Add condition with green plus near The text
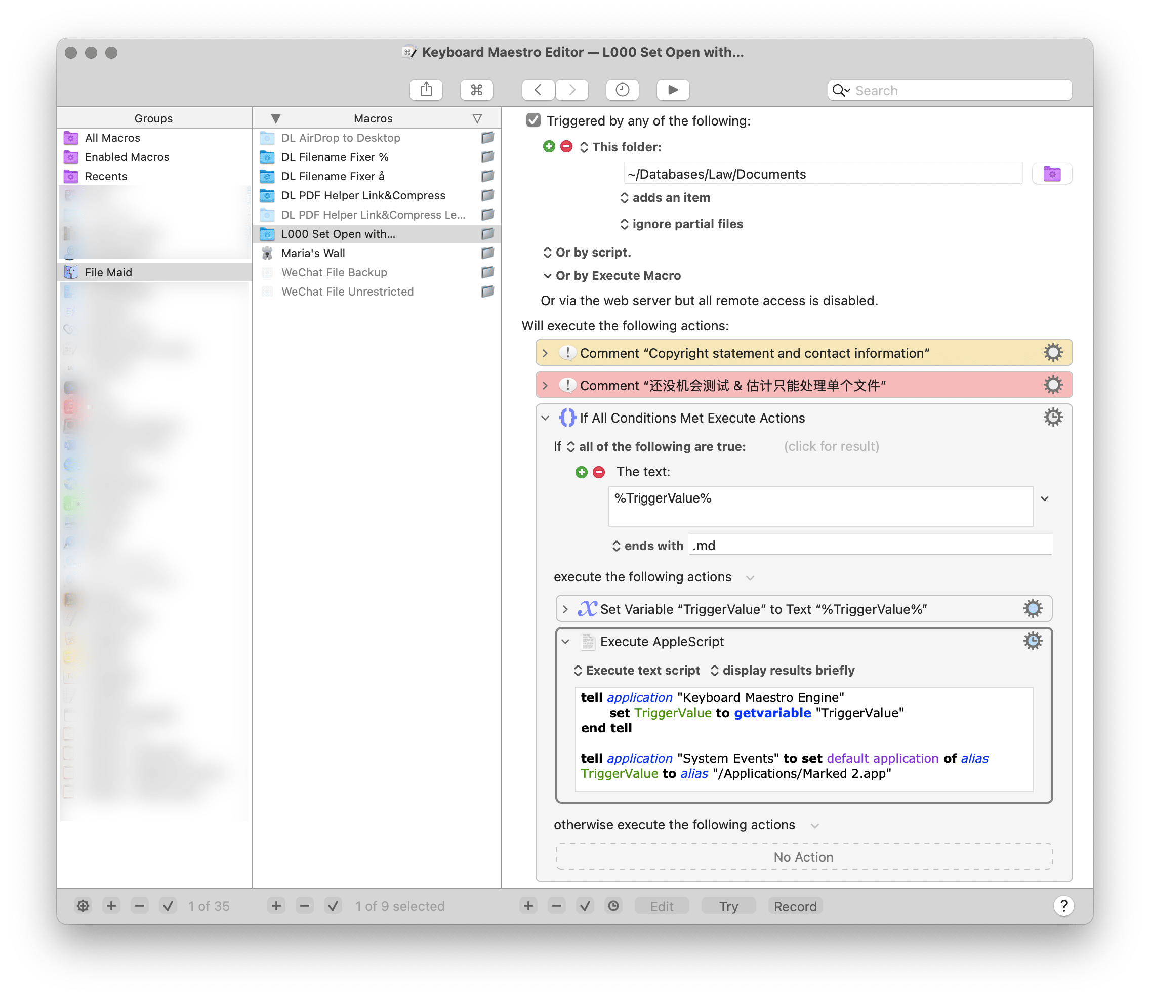The image size is (1150, 999). coord(582,472)
